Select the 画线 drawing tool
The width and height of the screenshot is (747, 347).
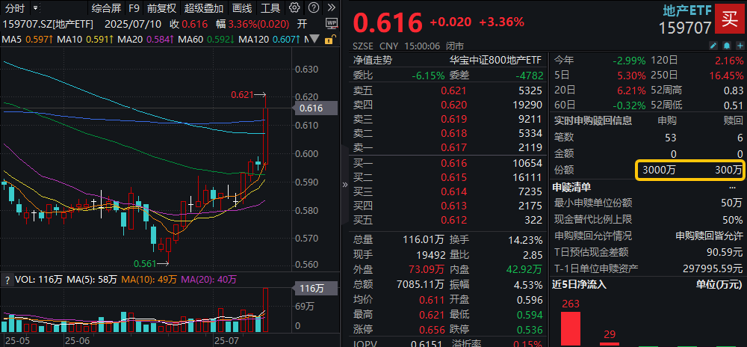click(x=242, y=8)
